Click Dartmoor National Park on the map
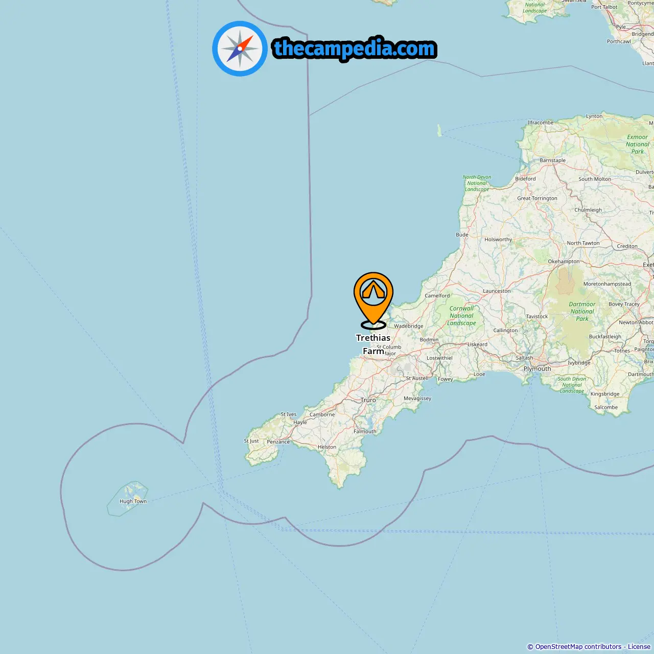Viewport: 654px width, 654px height. click(582, 311)
